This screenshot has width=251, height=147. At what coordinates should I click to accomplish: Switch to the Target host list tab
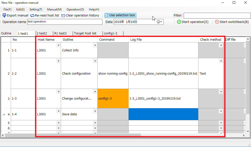(x=85, y=33)
